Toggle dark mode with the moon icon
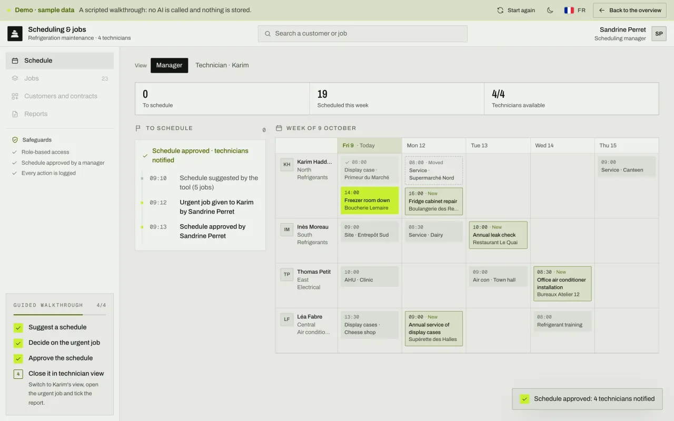The image size is (674, 421). point(550,10)
